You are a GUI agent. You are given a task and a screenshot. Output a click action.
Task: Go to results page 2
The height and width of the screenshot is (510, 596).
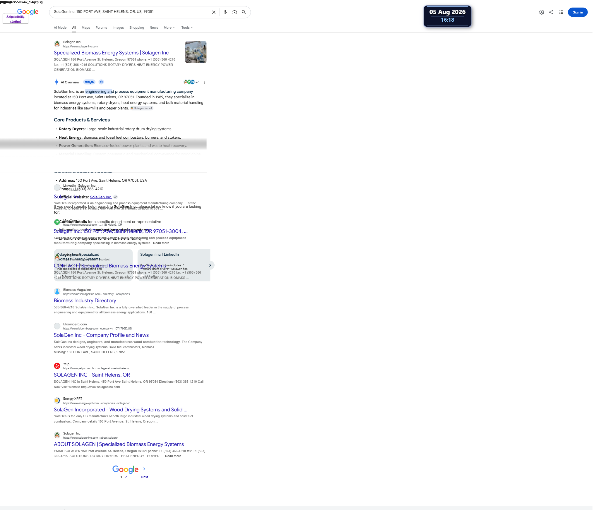tap(126, 477)
